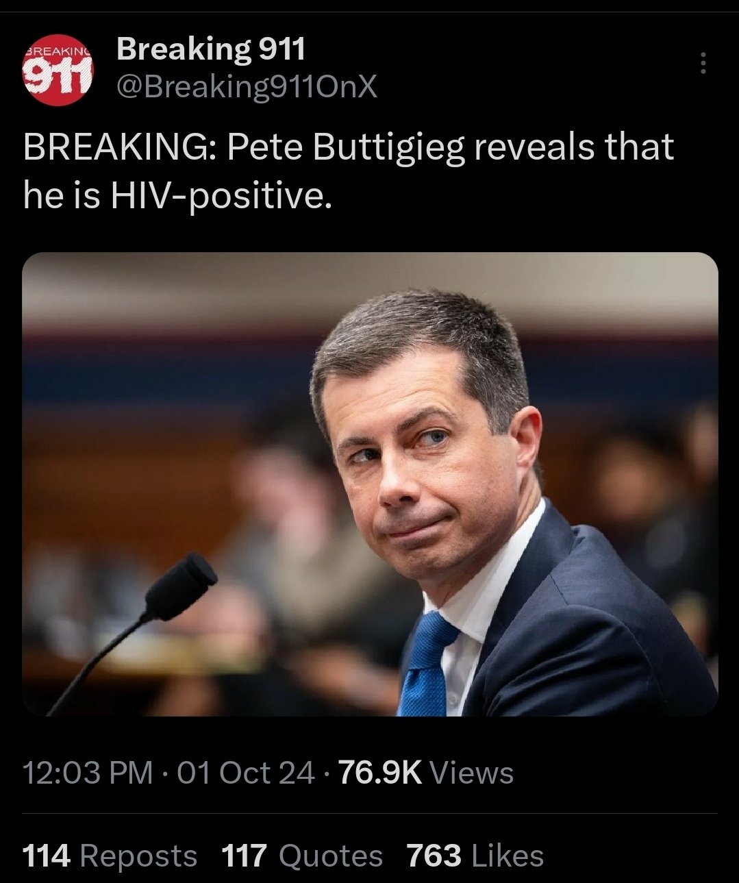Open the 12:03 PM timestamp link
739x883 pixels.
pos(88,773)
